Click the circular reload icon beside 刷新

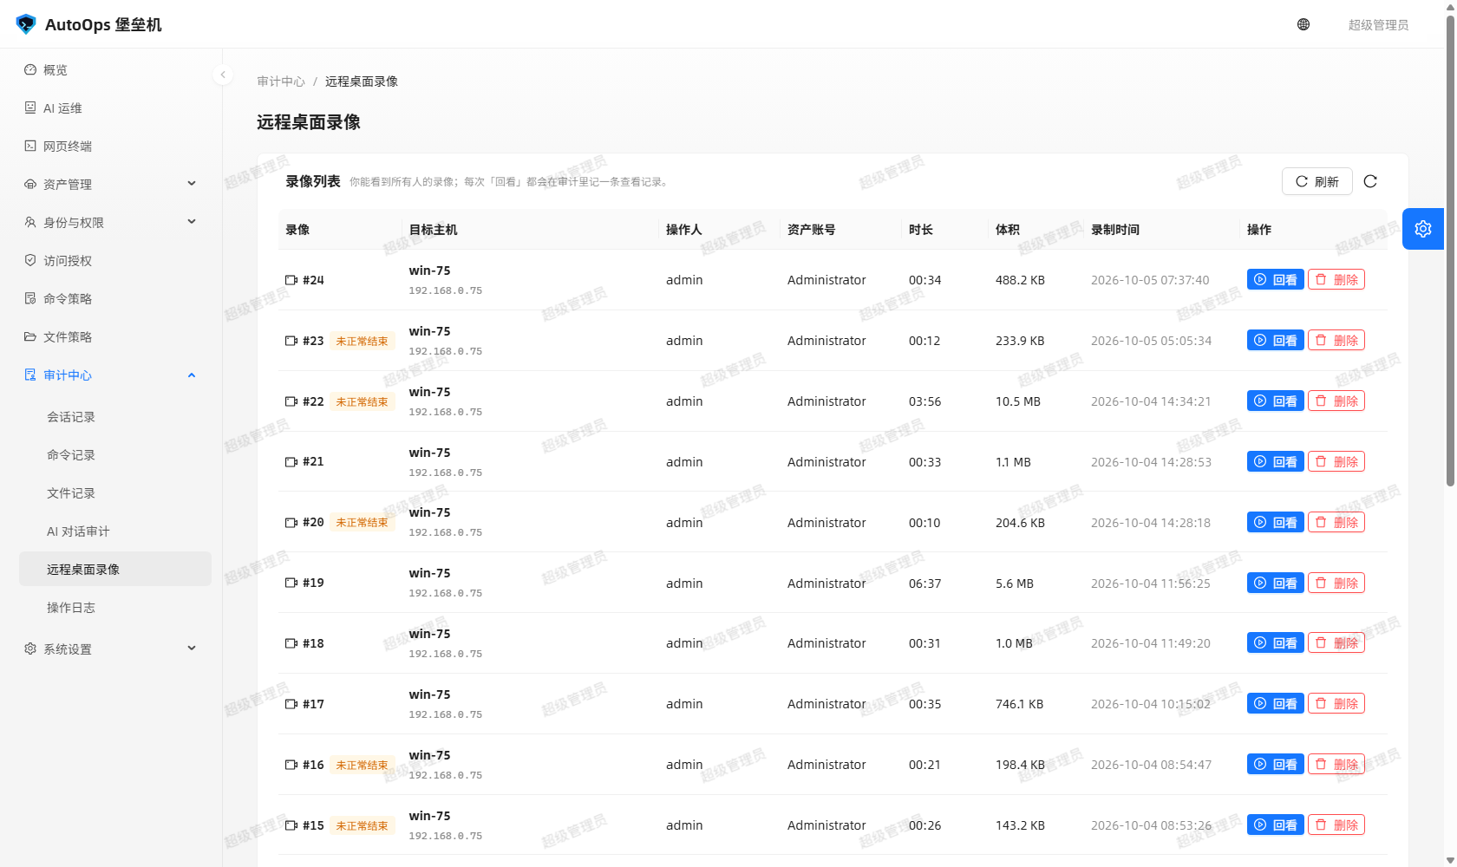1370,181
